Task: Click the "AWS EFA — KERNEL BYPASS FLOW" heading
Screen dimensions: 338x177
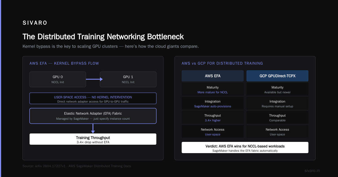Action: pos(64,63)
